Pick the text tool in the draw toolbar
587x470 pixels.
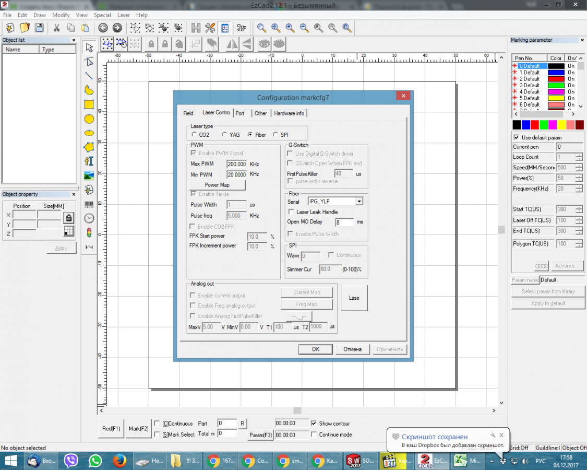(x=89, y=161)
